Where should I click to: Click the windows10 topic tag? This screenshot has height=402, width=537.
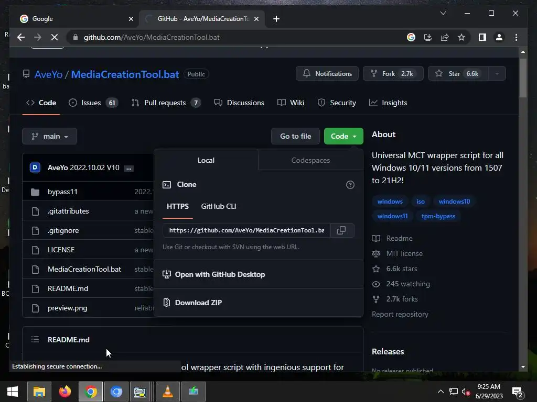click(454, 202)
